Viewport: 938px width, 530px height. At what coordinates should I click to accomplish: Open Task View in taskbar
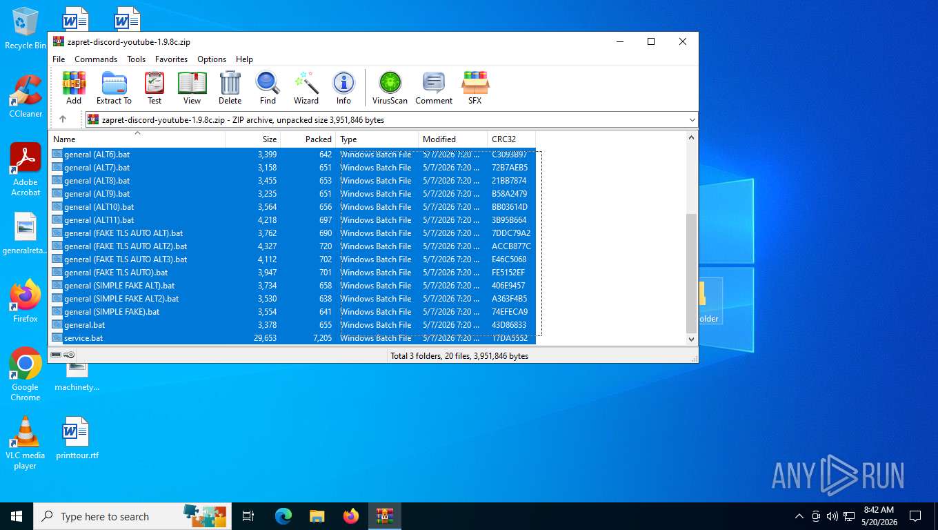pyautogui.click(x=248, y=516)
